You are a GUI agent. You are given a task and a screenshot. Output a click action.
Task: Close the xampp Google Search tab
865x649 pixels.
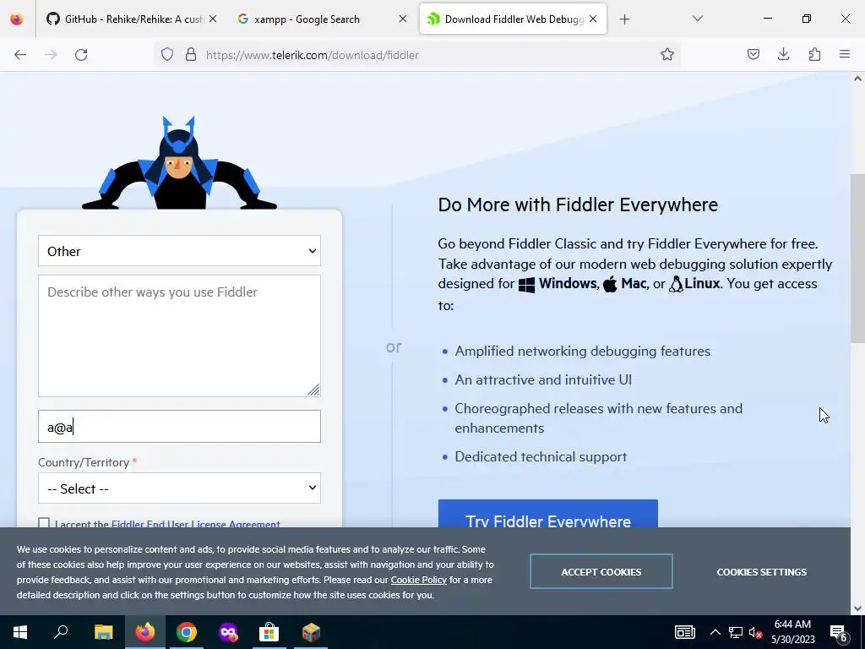pos(403,19)
